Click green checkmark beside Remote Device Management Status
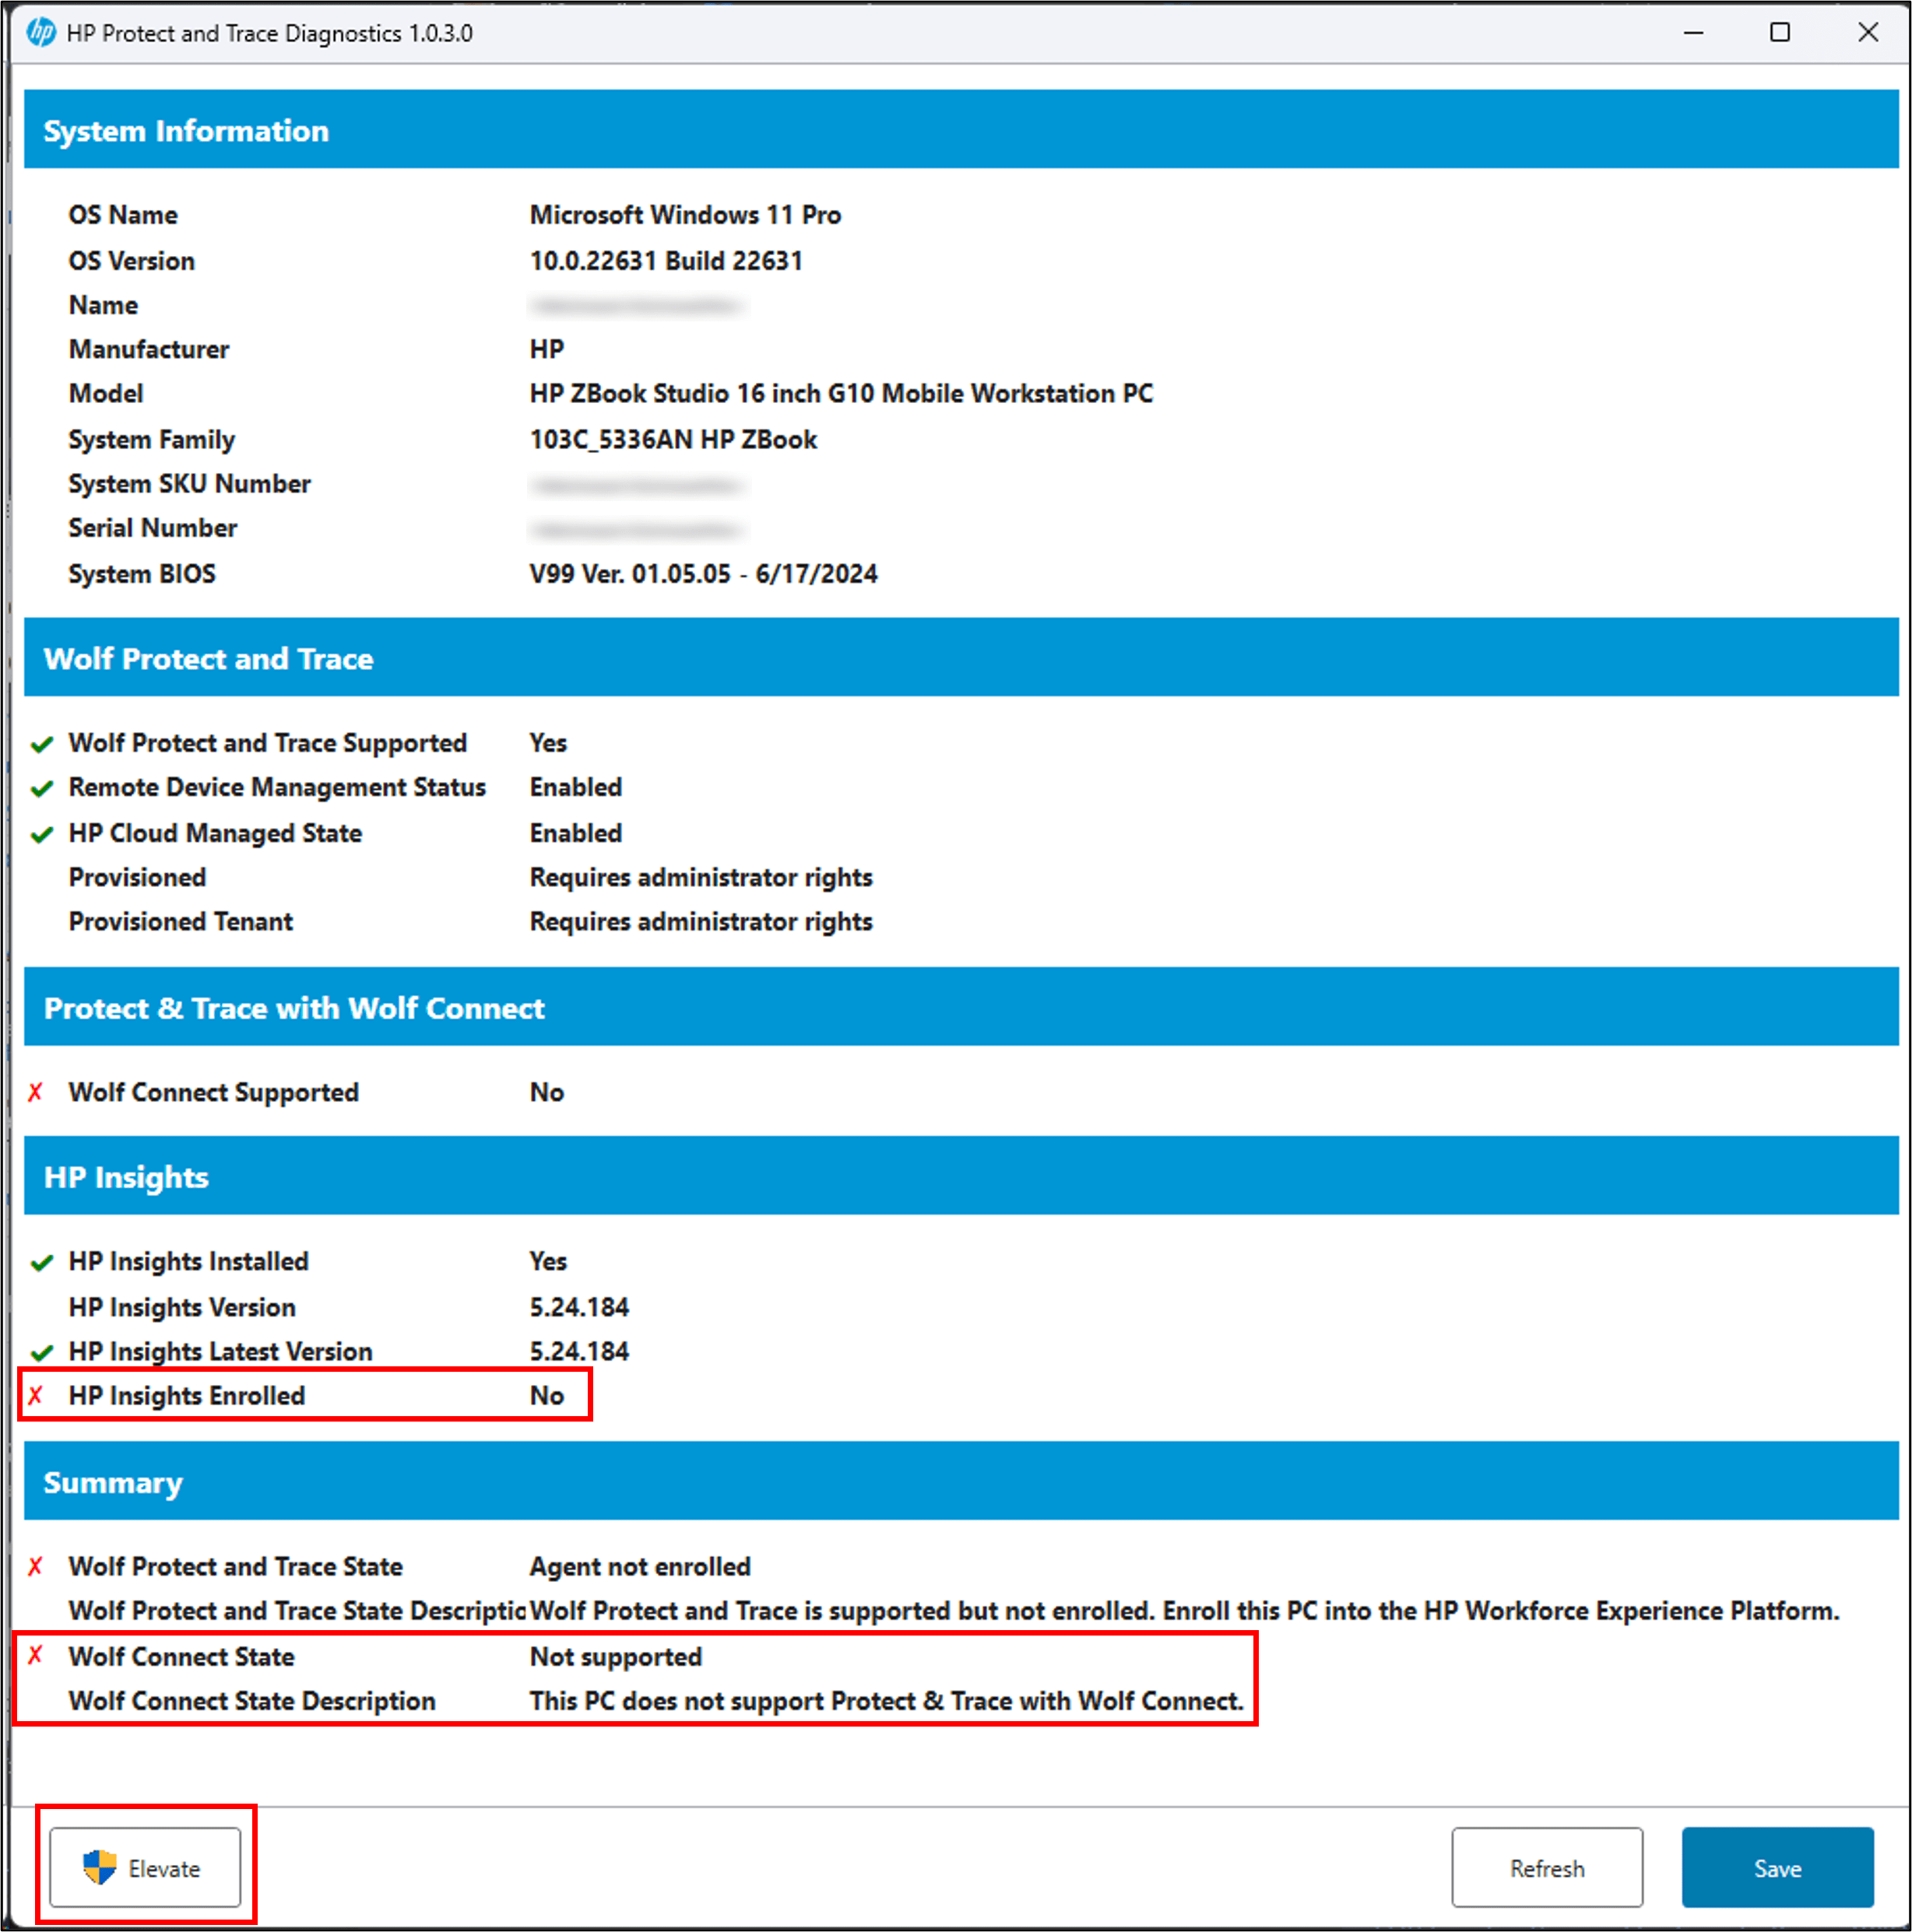1912x1932 pixels. [x=42, y=789]
